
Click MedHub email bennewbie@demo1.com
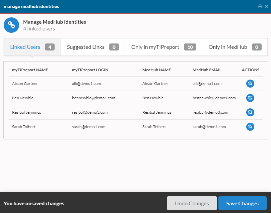pyautogui.click(x=214, y=98)
